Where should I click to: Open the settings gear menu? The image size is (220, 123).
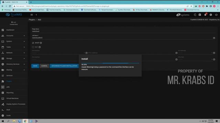[x=211, y=15]
